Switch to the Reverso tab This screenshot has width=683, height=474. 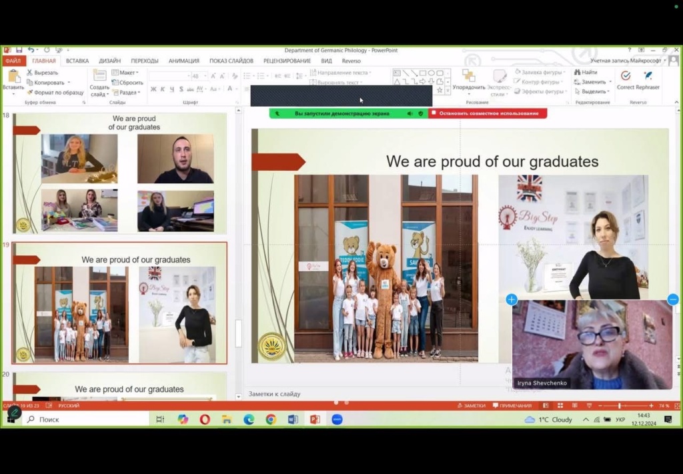pos(351,61)
